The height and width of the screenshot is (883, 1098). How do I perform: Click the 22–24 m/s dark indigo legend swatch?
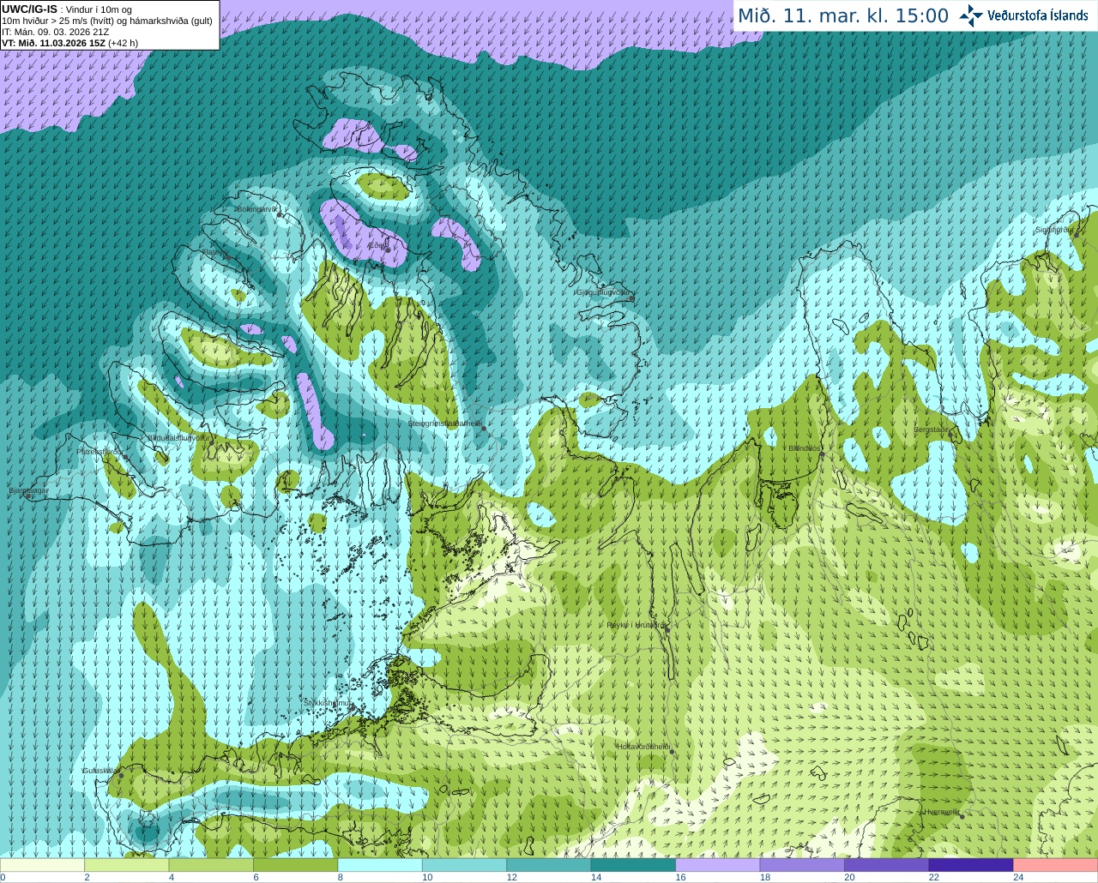(x=971, y=865)
